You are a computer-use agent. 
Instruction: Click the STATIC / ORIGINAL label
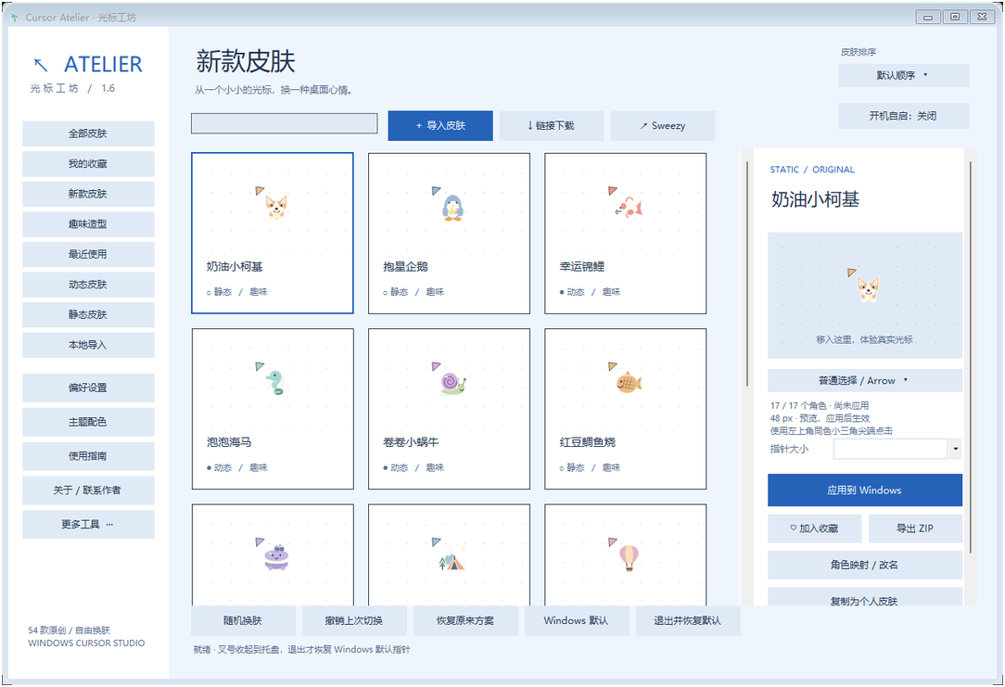(812, 169)
